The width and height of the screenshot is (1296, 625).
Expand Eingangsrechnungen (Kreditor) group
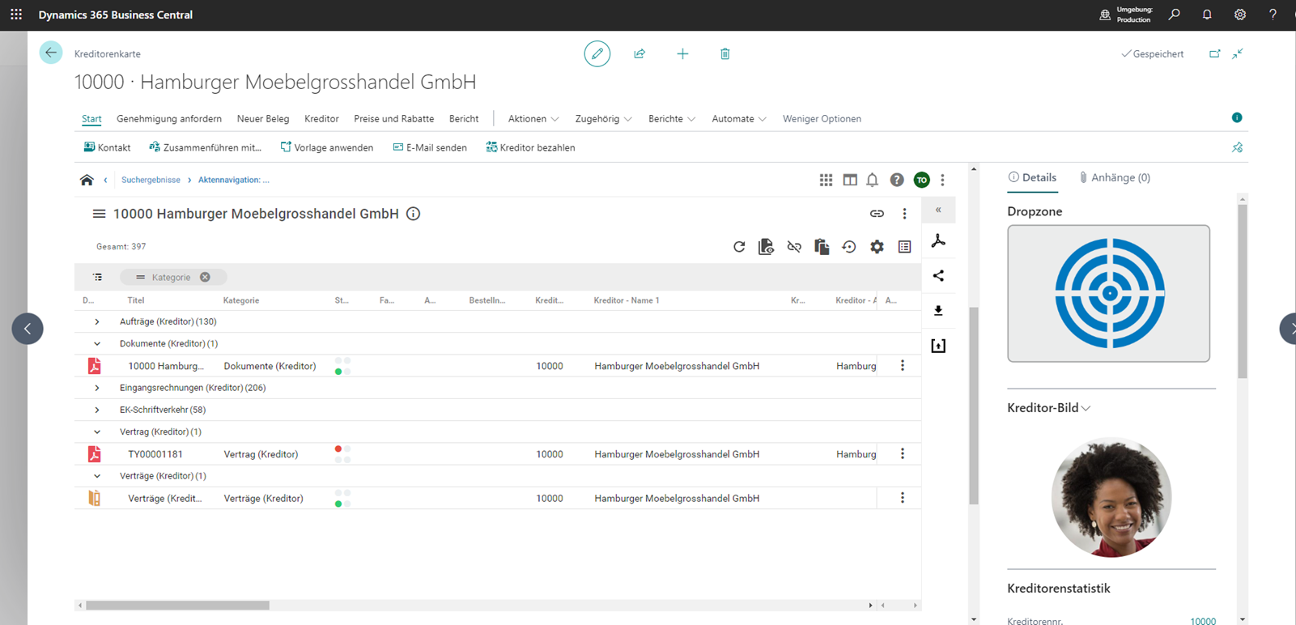point(96,388)
